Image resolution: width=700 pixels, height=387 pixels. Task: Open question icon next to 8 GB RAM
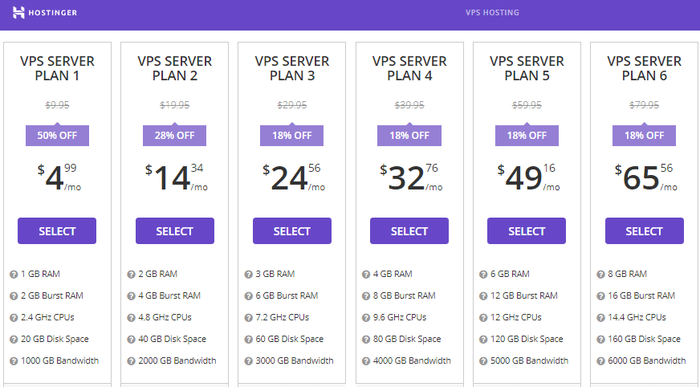point(601,275)
